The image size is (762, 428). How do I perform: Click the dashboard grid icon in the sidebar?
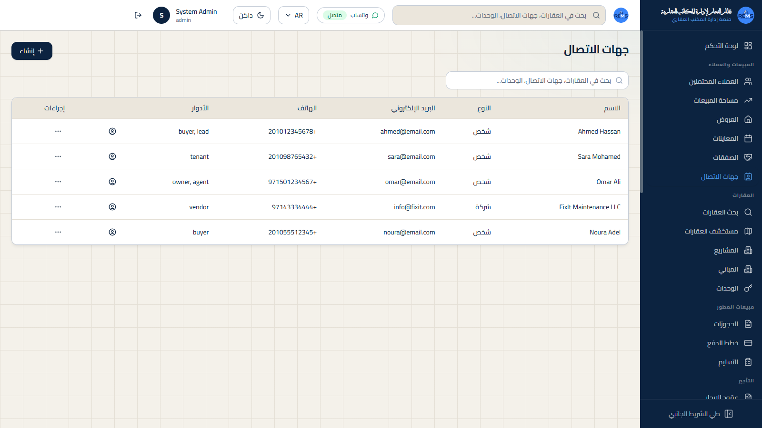click(748, 46)
